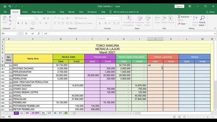Add a new sheet with plus icon
The image size is (217, 122).
pos(74,113)
